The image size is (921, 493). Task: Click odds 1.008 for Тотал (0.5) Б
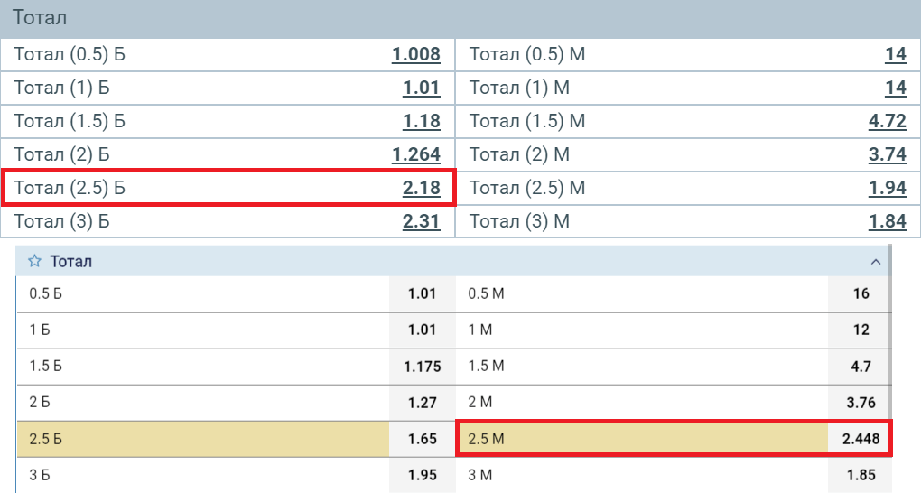[415, 55]
